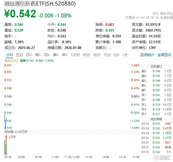Select the 分时 chart tab
The height and width of the screenshot is (162, 173).
(9, 55)
